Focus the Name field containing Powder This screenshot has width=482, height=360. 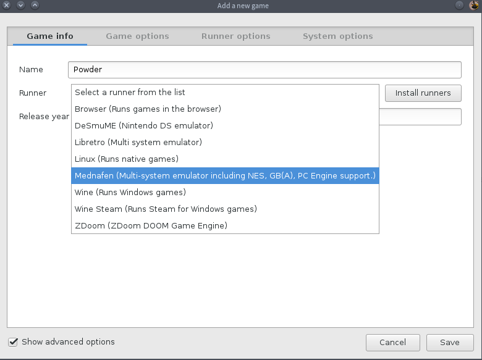(x=264, y=70)
